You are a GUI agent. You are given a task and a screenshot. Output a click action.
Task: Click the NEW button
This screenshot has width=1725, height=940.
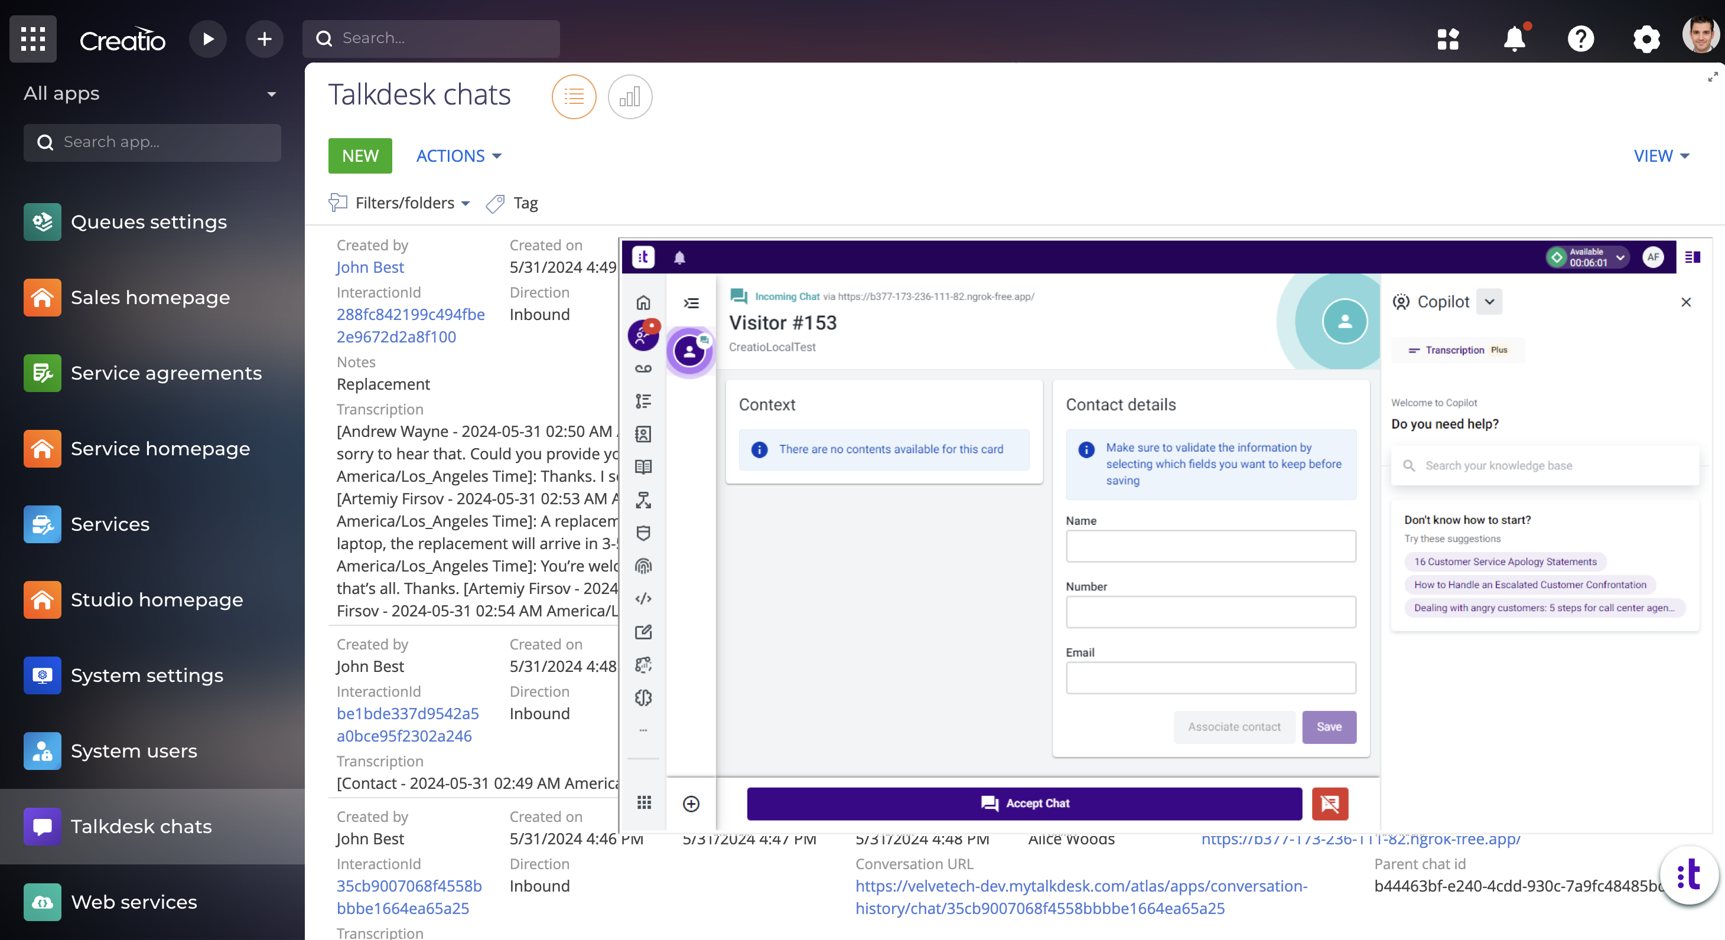tap(360, 156)
